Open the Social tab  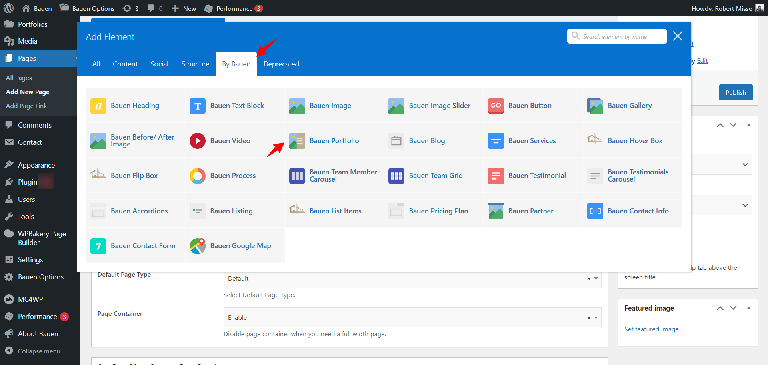159,64
